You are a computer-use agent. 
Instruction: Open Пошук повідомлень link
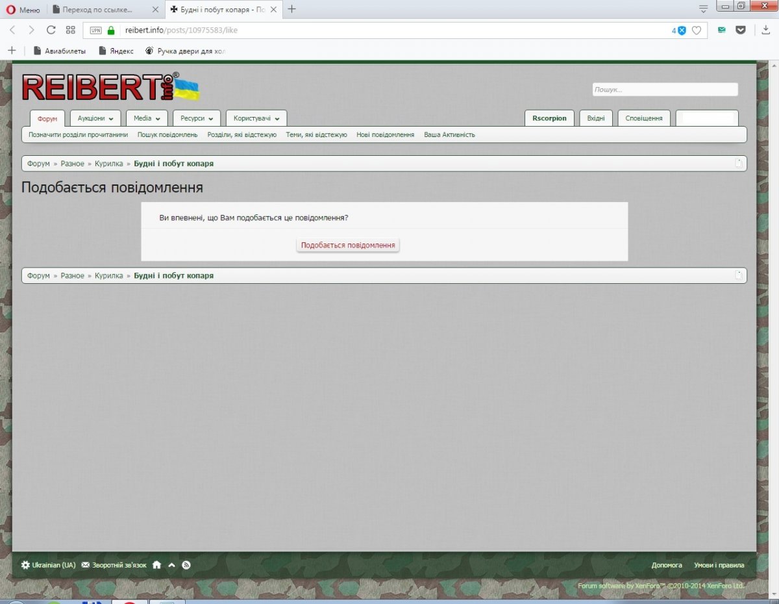pyautogui.click(x=167, y=134)
